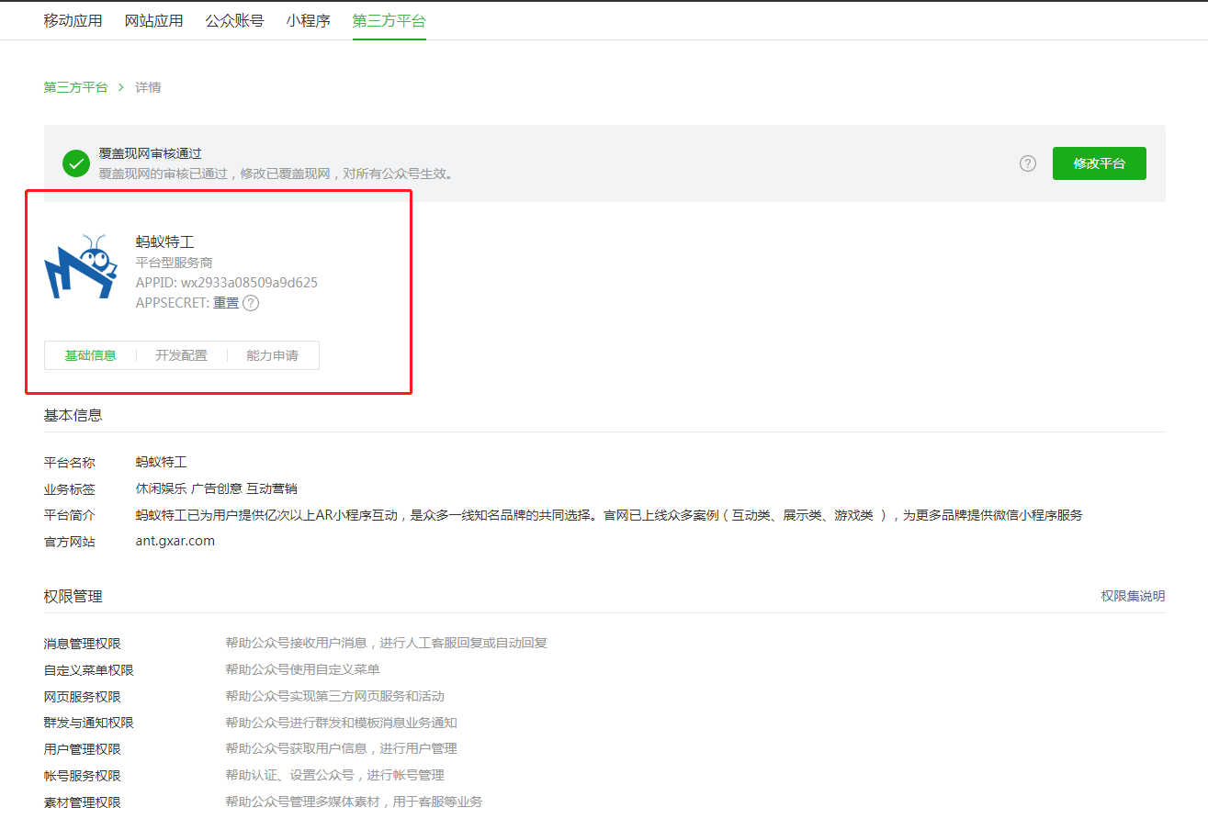
Task: Click the 权限集说明 link
Action: click(x=1133, y=596)
